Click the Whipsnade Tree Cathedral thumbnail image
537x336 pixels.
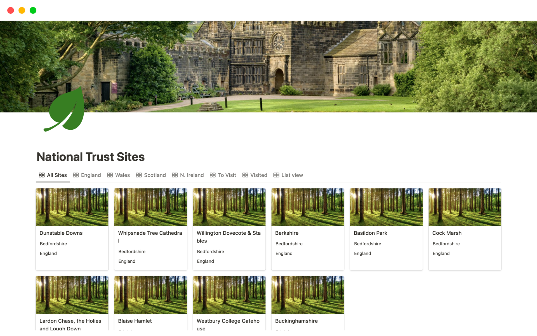pyautogui.click(x=150, y=207)
